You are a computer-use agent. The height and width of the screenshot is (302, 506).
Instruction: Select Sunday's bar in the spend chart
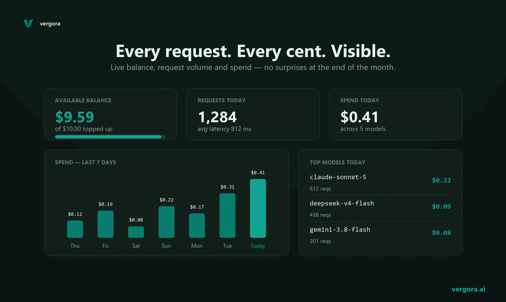[x=167, y=222]
